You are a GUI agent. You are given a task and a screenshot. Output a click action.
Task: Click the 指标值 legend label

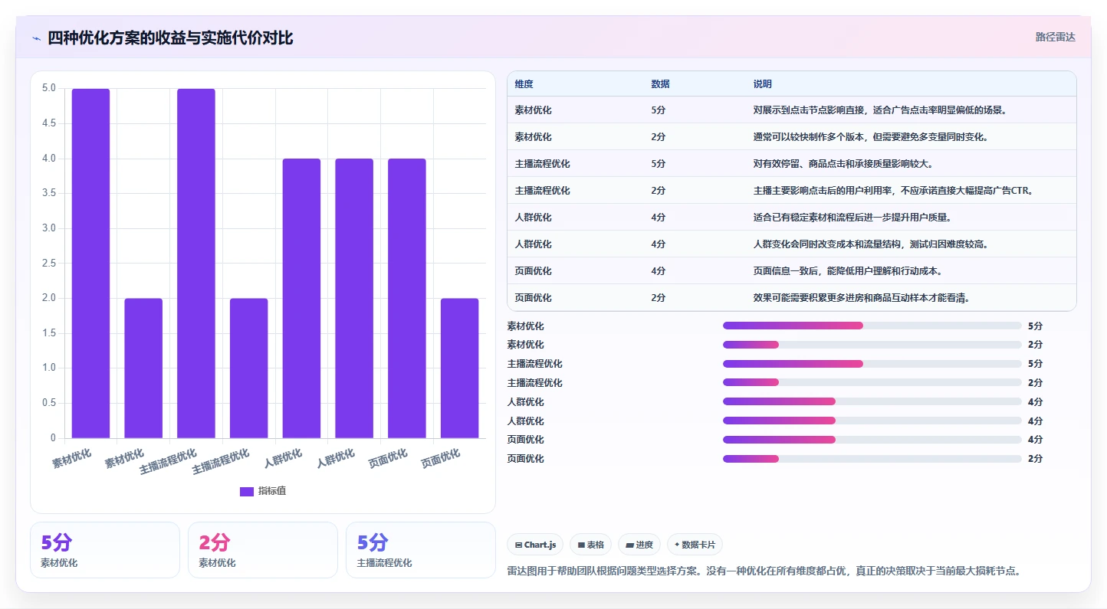[272, 491]
